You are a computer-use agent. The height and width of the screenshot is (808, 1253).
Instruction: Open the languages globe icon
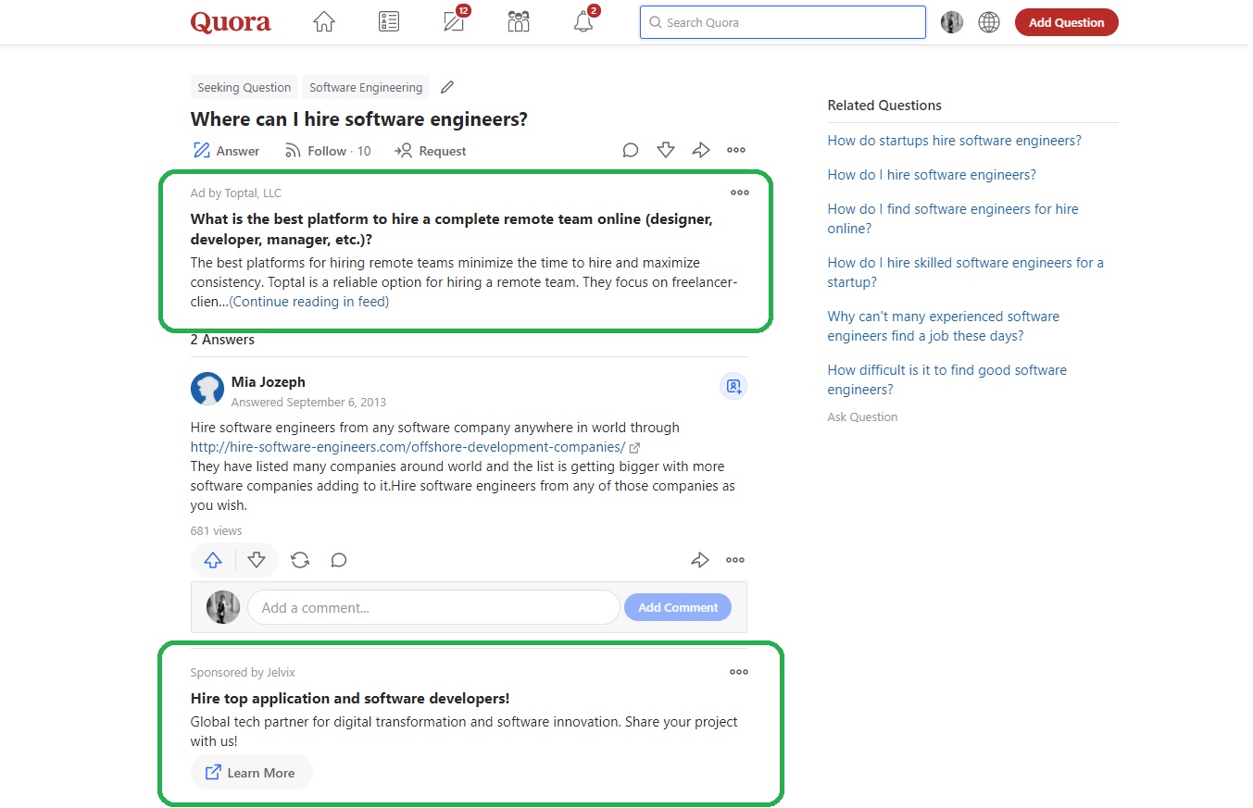pyautogui.click(x=989, y=22)
